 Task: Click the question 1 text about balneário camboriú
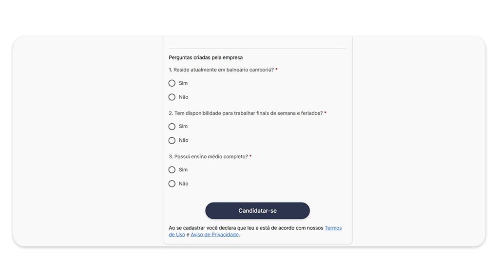coord(221,70)
